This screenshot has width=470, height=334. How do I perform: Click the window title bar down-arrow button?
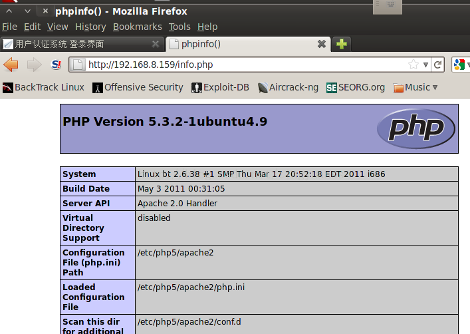point(27,11)
